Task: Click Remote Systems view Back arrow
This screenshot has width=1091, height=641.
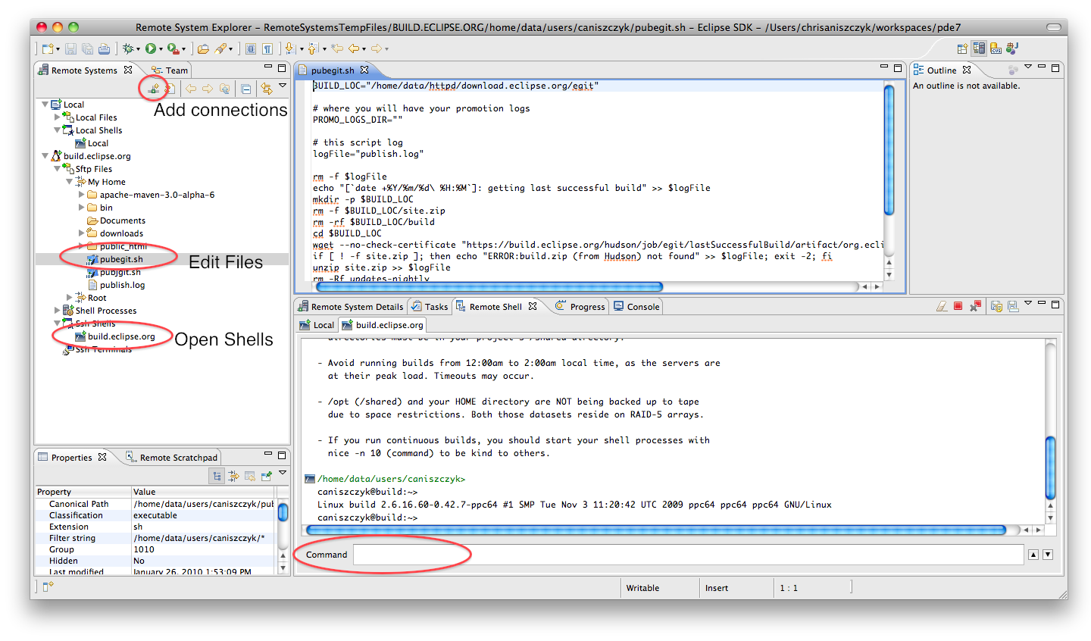Action: point(191,89)
